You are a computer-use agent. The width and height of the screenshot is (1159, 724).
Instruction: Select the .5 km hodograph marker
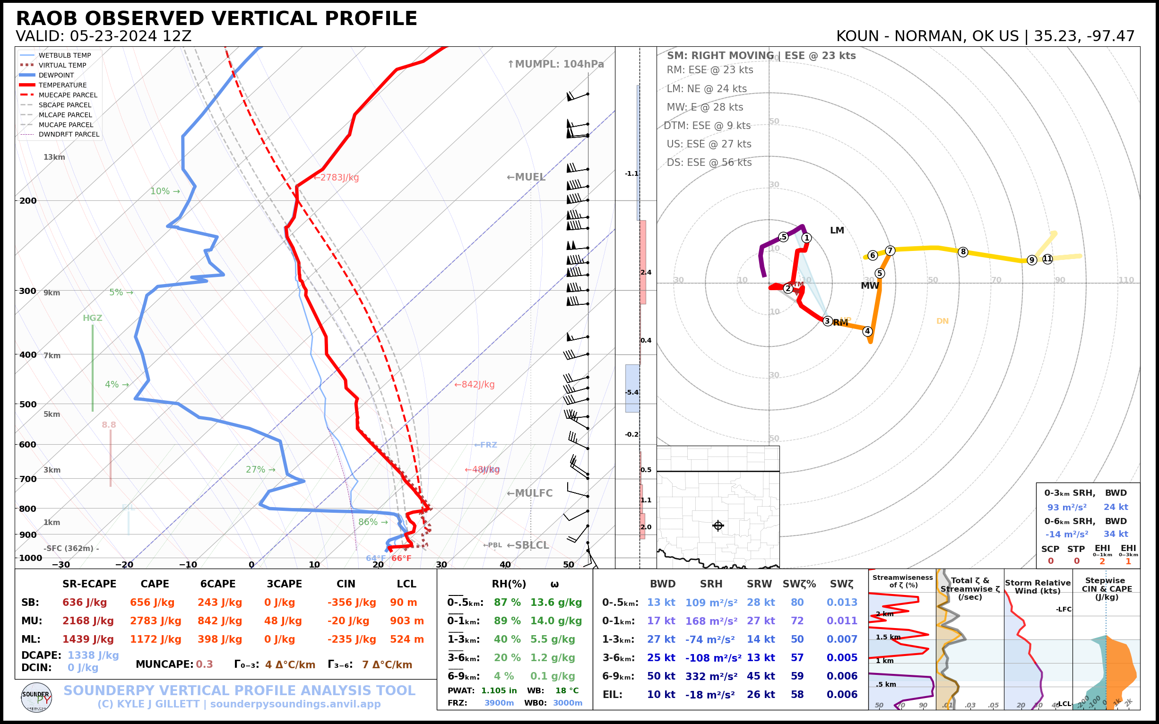pos(783,237)
